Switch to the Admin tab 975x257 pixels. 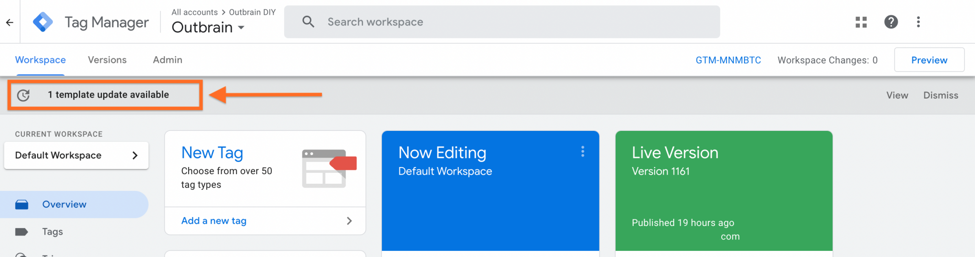168,60
